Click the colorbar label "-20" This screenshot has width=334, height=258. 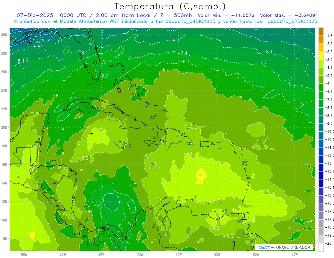pyautogui.click(x=328, y=244)
